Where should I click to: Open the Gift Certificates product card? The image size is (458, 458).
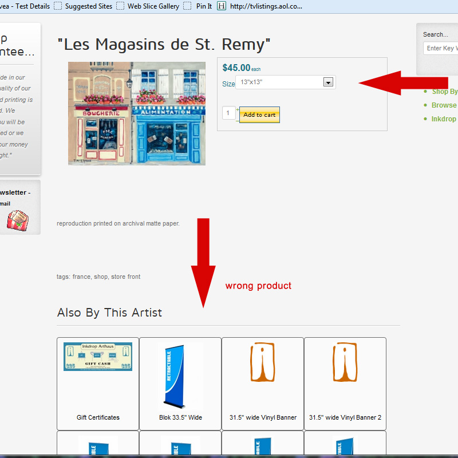pyautogui.click(x=98, y=384)
